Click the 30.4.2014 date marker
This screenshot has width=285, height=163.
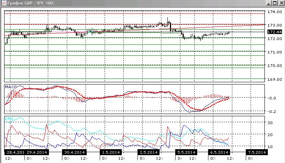click(75, 152)
